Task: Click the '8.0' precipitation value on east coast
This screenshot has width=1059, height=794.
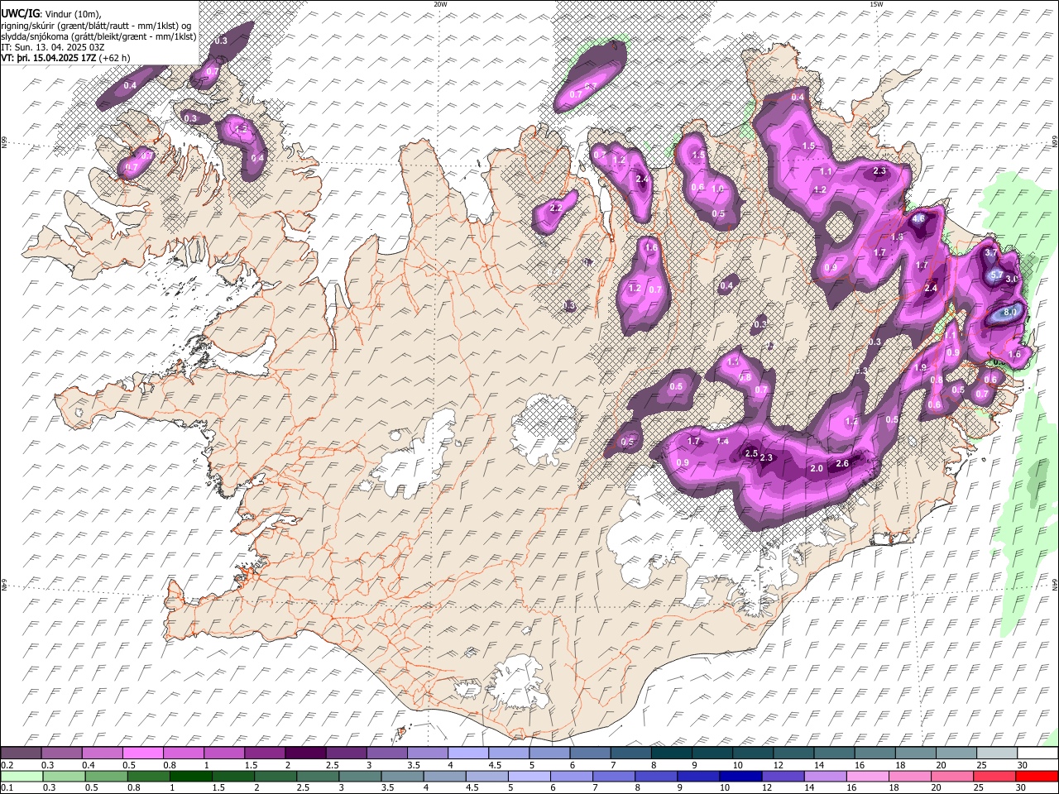Action: (1010, 313)
